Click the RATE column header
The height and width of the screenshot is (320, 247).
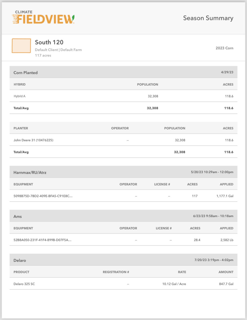tap(182, 272)
